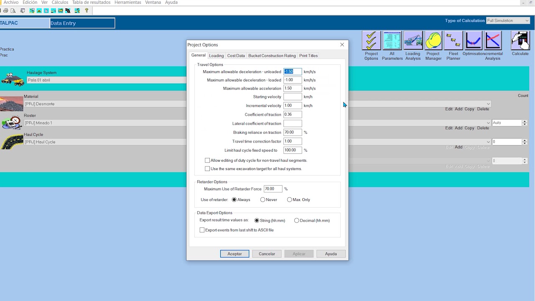Open the Herramientas menu
This screenshot has width=535, height=301.
[x=128, y=3]
